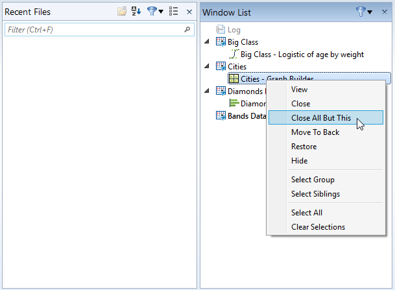This screenshot has width=395, height=290.
Task: Click the Log scroll icon
Action: click(220, 29)
